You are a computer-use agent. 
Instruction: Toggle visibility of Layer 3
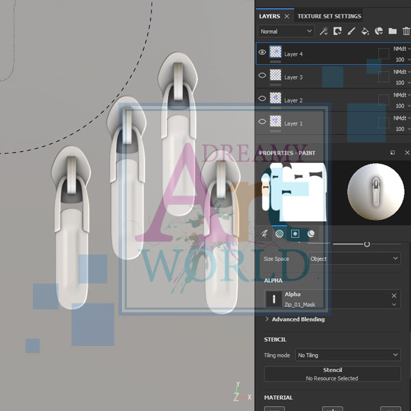pyautogui.click(x=262, y=77)
